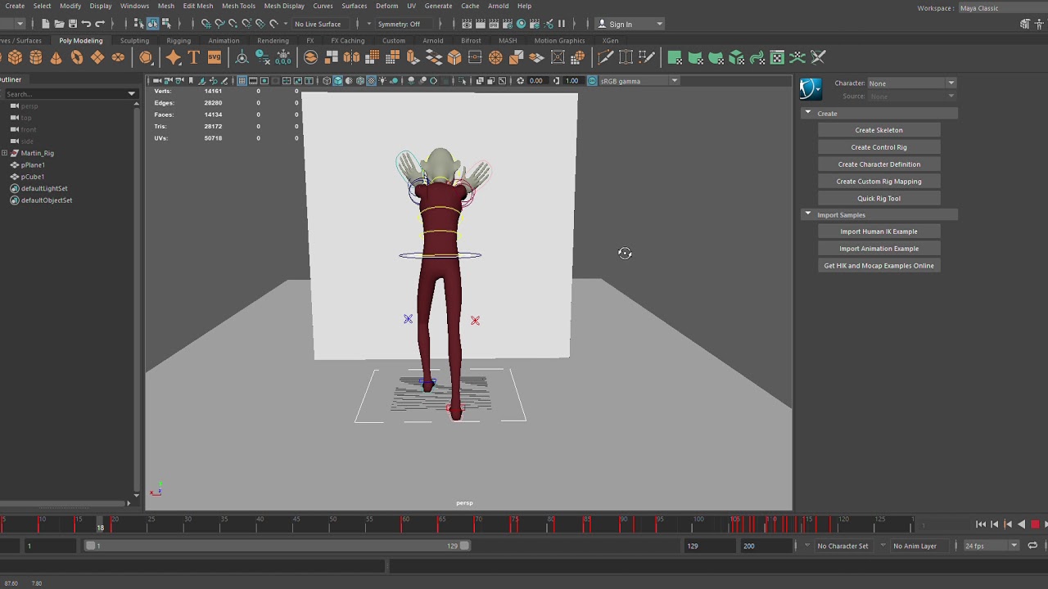Image resolution: width=1048 pixels, height=589 pixels.
Task: Toggle the viewport grid display
Action: coord(242,81)
